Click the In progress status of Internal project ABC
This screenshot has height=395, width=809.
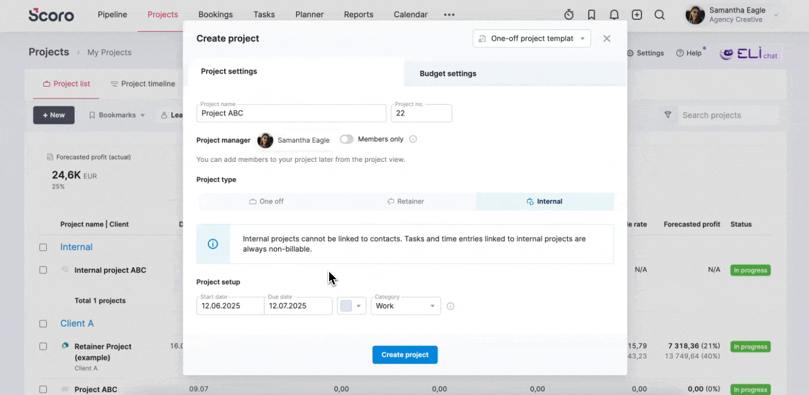[x=750, y=270]
